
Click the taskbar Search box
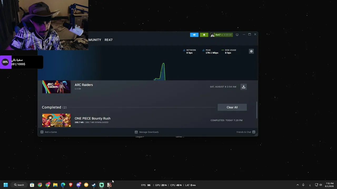tap(19, 185)
